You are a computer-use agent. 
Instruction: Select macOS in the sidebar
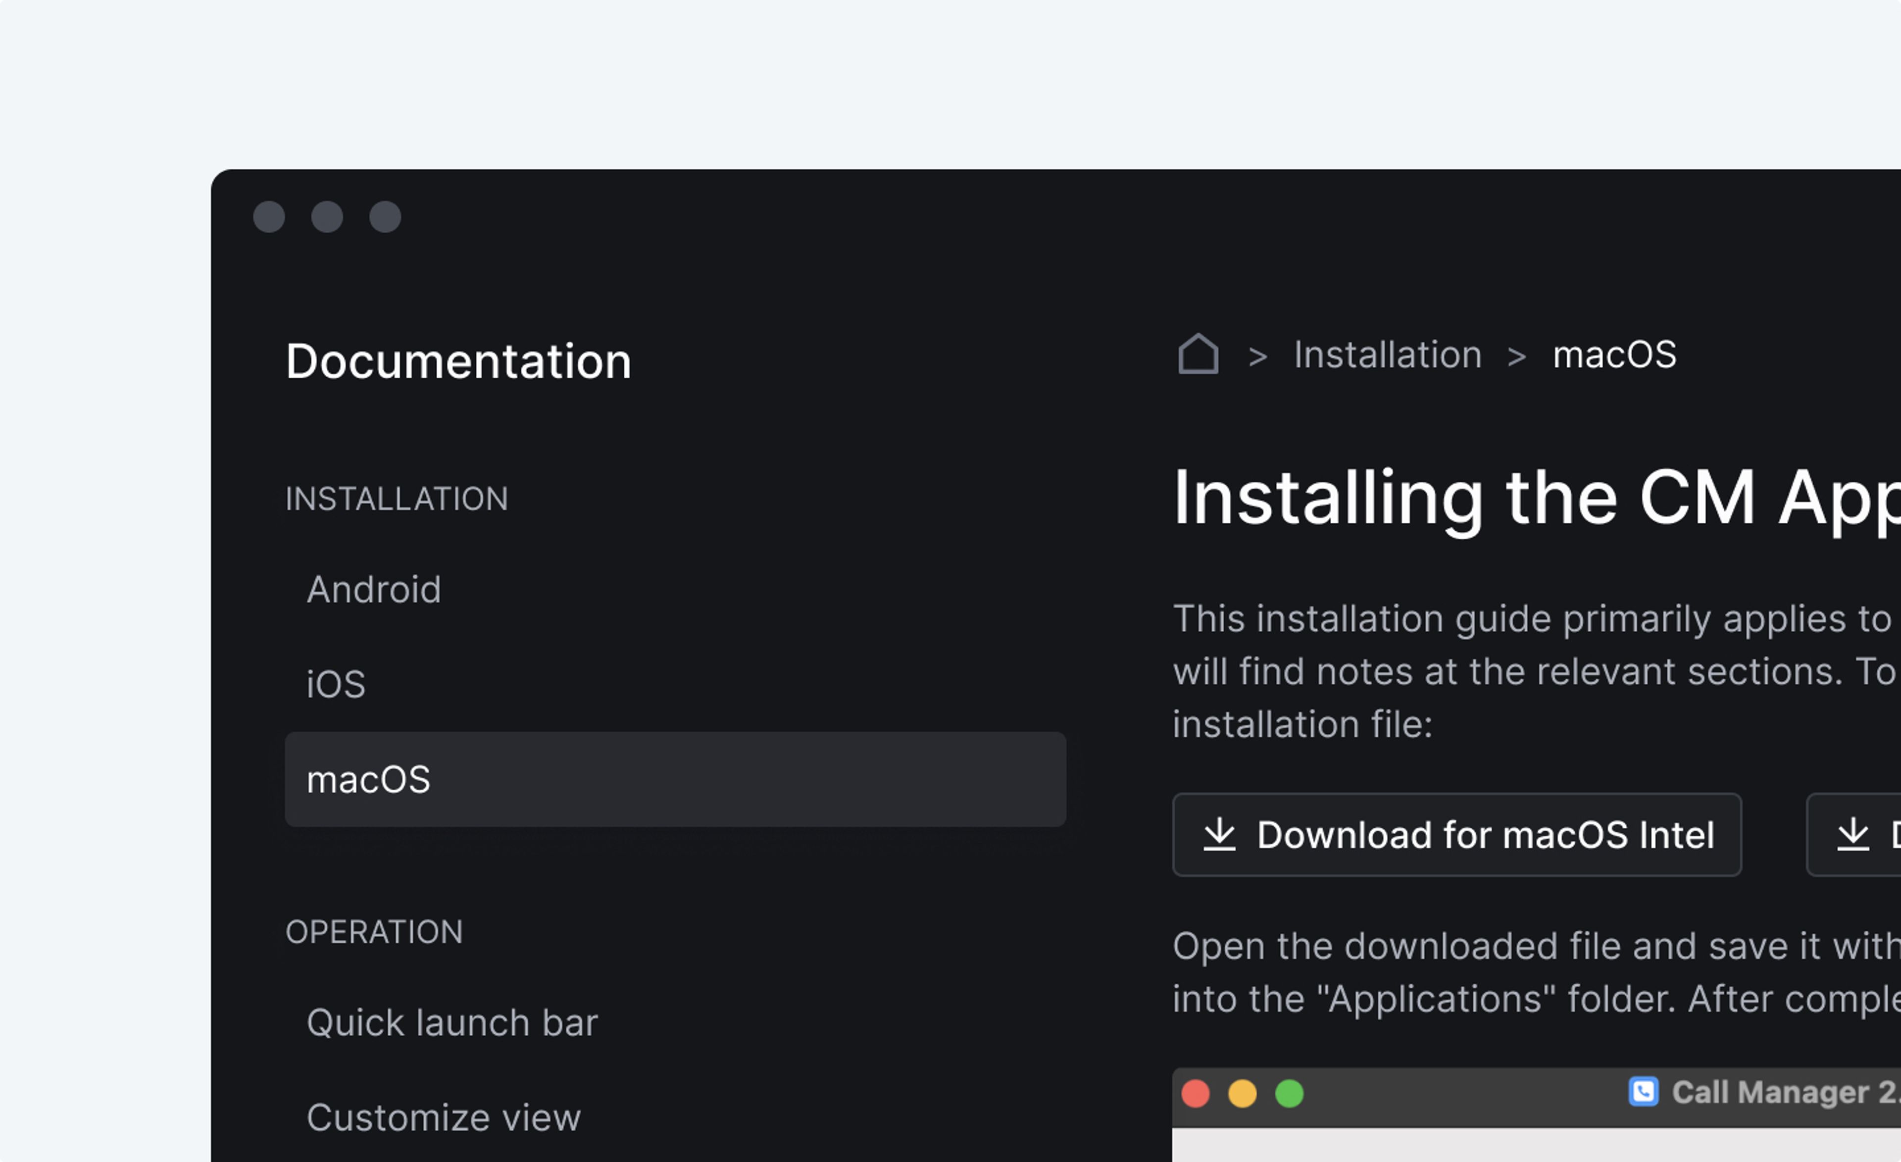675,779
